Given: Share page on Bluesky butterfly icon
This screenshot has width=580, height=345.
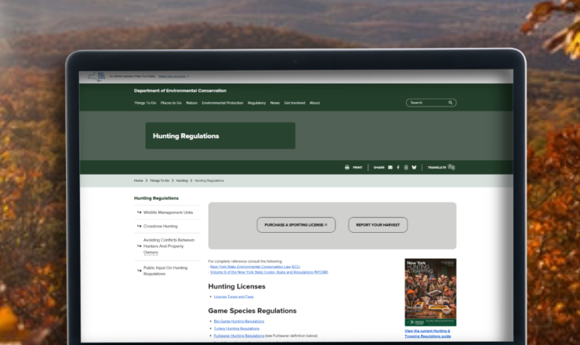Looking at the screenshot, I should tap(414, 167).
